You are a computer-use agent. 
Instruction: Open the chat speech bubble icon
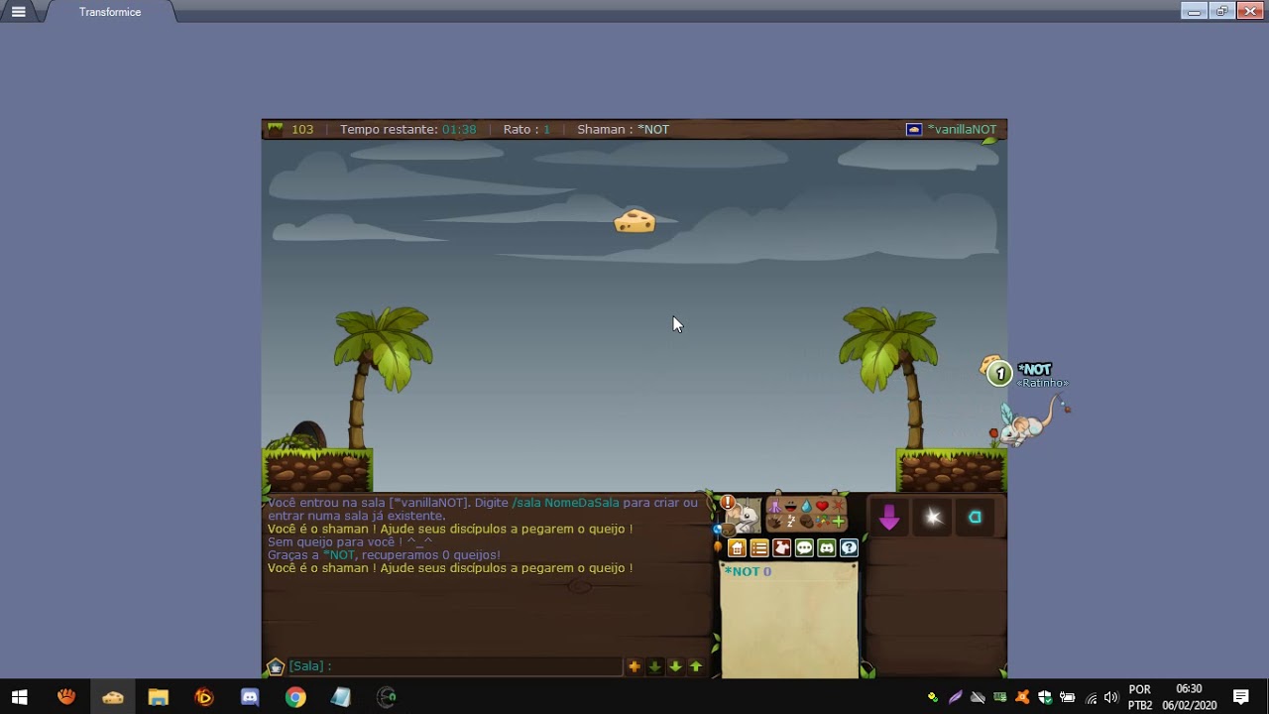[x=804, y=547]
